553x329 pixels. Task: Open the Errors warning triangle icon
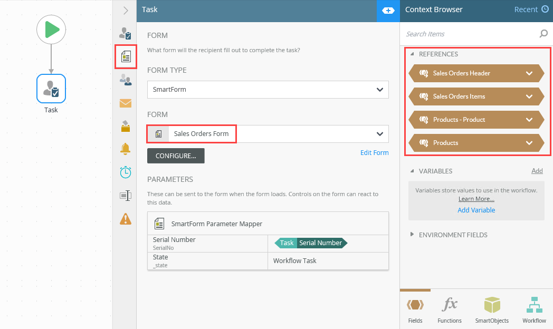(126, 218)
